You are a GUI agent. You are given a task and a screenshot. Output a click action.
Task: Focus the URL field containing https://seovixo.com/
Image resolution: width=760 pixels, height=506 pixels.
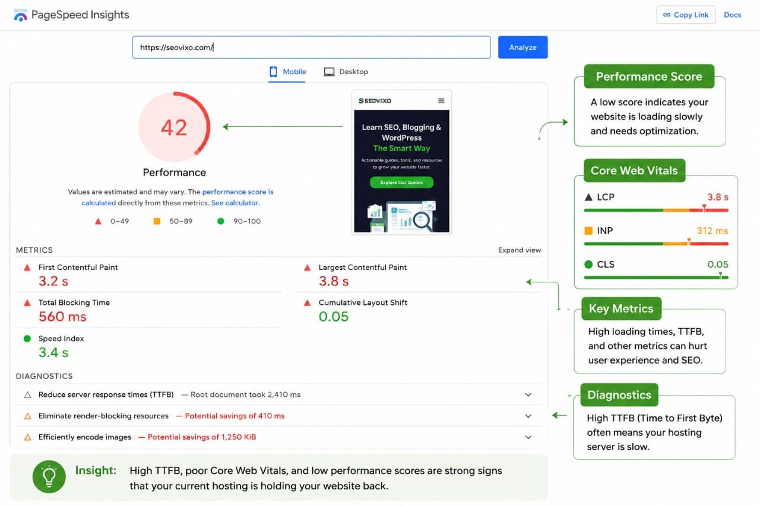pyautogui.click(x=311, y=47)
